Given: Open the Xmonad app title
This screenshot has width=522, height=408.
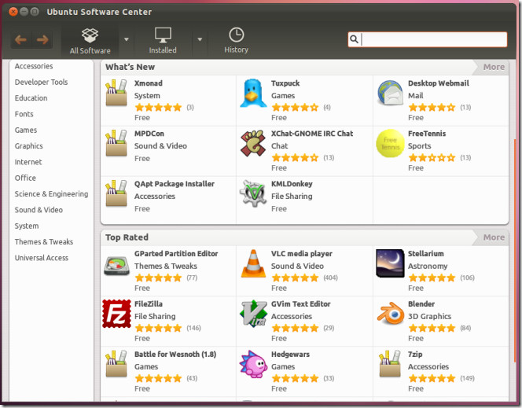Looking at the screenshot, I should click(x=149, y=83).
